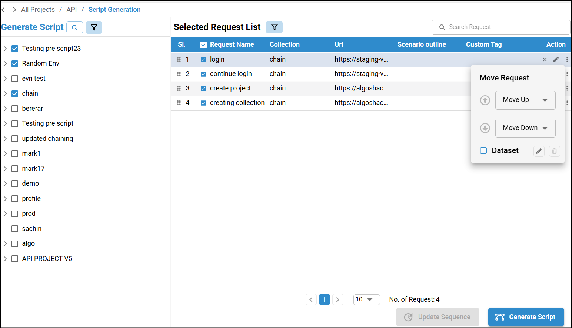572x328 pixels.
Task: Navigate to All Projects breadcrumb
Action: point(38,10)
